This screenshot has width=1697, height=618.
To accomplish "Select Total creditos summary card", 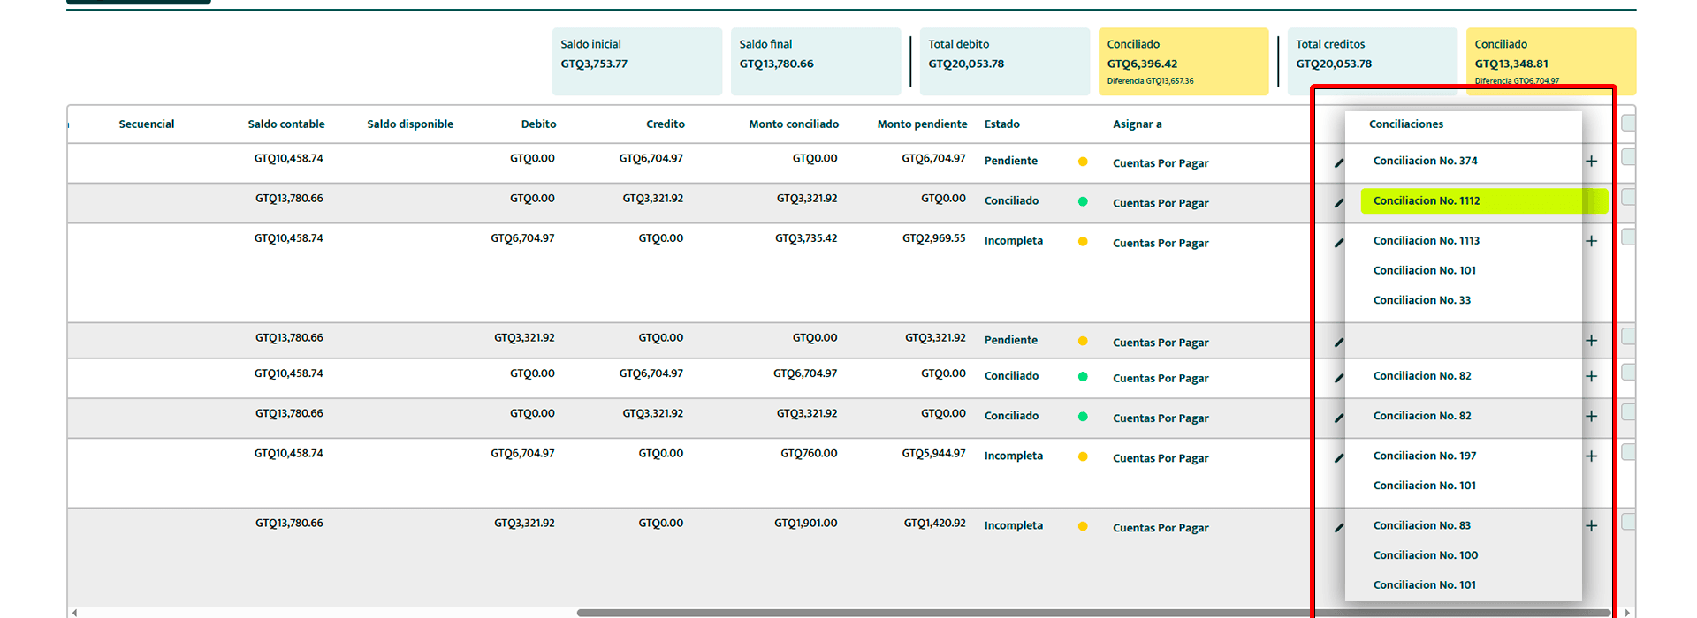I will (1373, 61).
